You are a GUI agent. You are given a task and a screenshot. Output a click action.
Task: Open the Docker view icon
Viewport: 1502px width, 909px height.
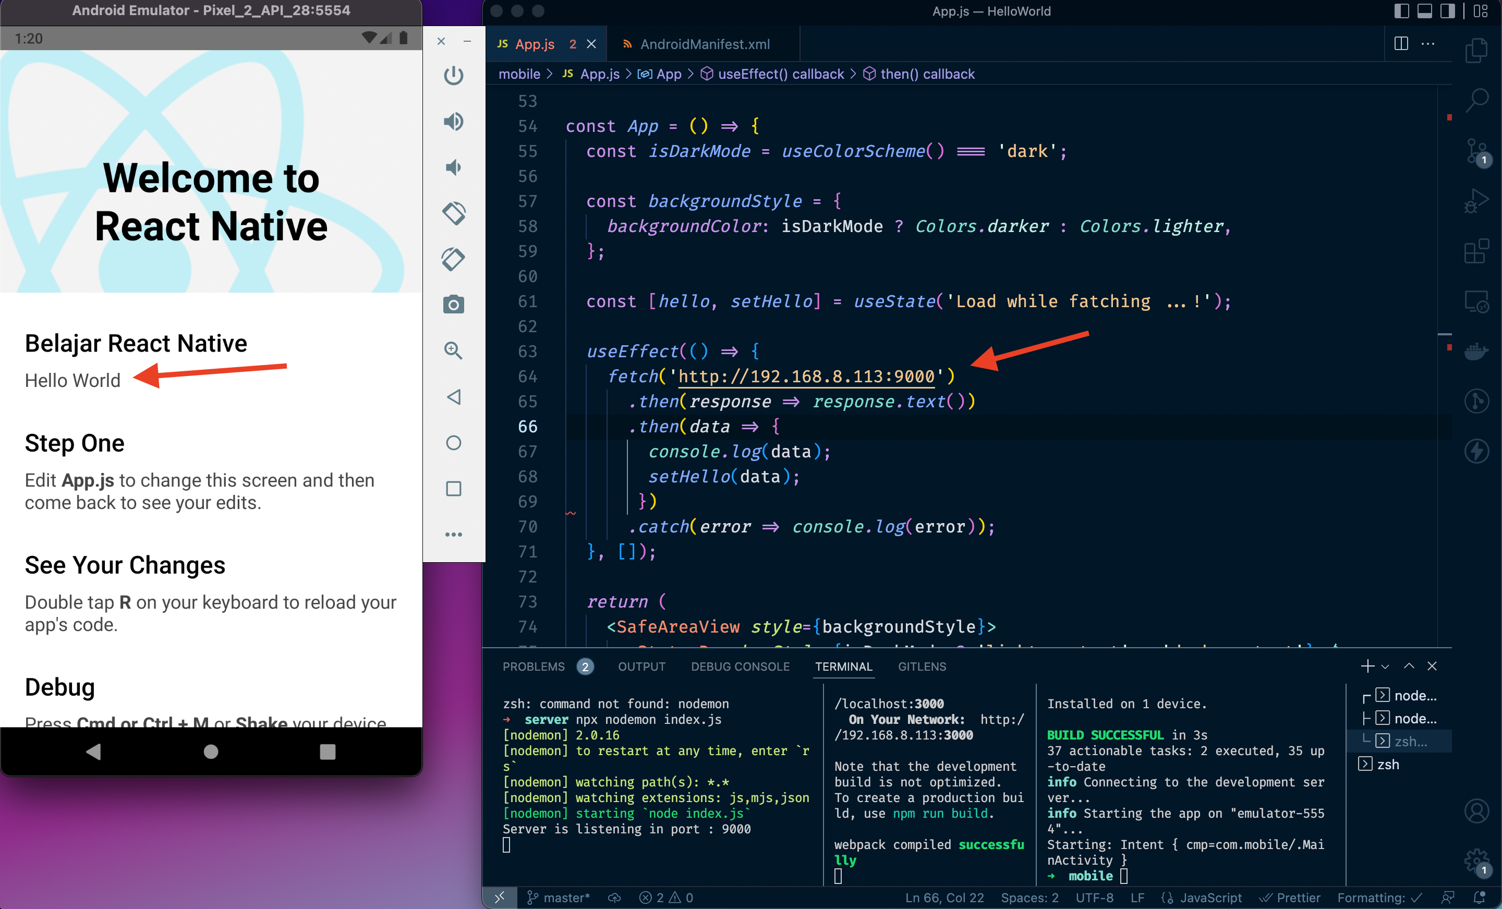(1476, 351)
